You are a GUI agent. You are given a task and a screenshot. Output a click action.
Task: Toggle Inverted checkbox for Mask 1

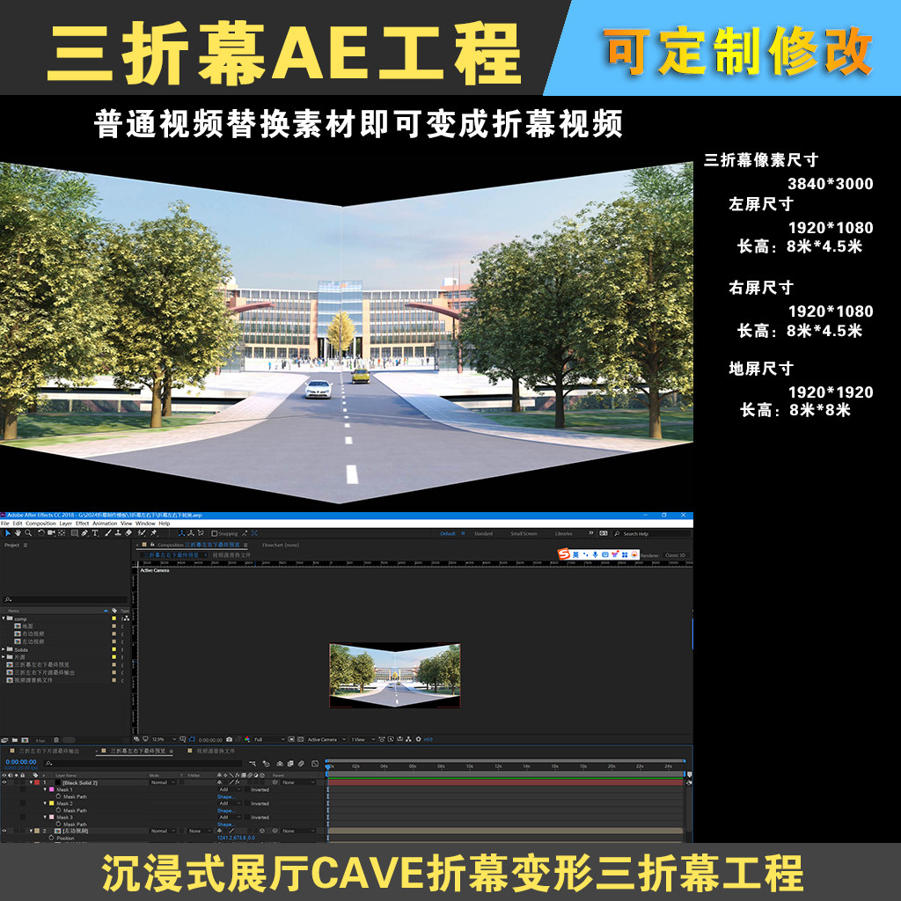point(247,789)
